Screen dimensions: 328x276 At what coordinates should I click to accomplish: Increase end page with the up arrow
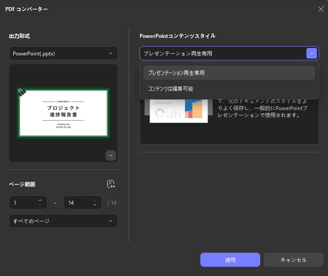95,200
